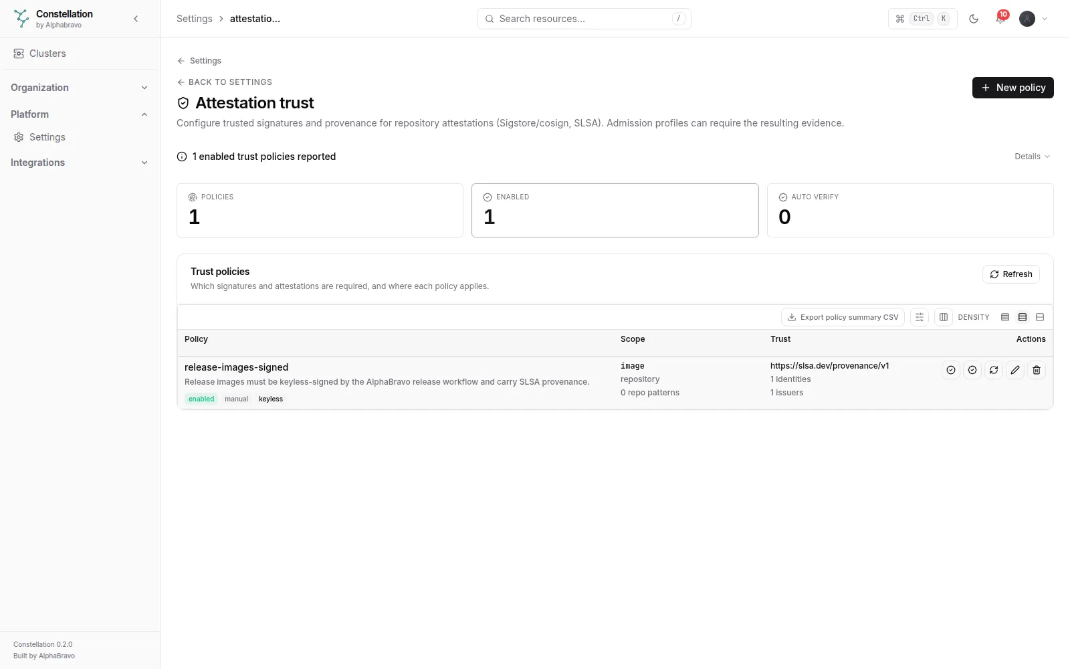Edit release-images-signed with pencil icon
The image size is (1070, 669).
pyautogui.click(x=1015, y=370)
